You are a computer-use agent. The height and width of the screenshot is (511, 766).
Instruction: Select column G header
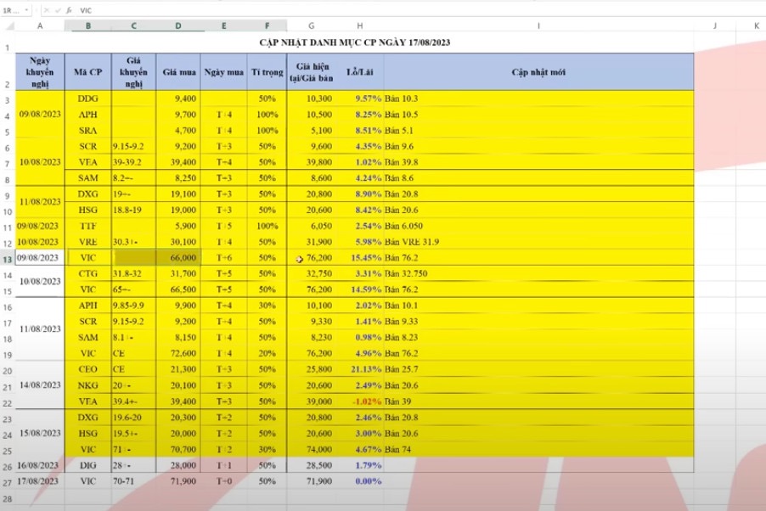(x=311, y=26)
